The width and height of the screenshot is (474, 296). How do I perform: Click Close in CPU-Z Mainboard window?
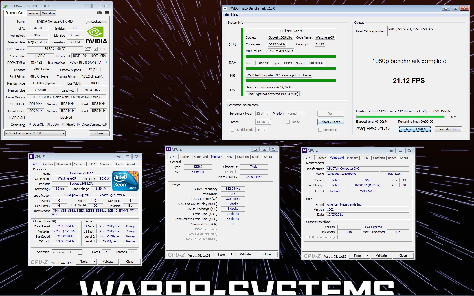403,256
